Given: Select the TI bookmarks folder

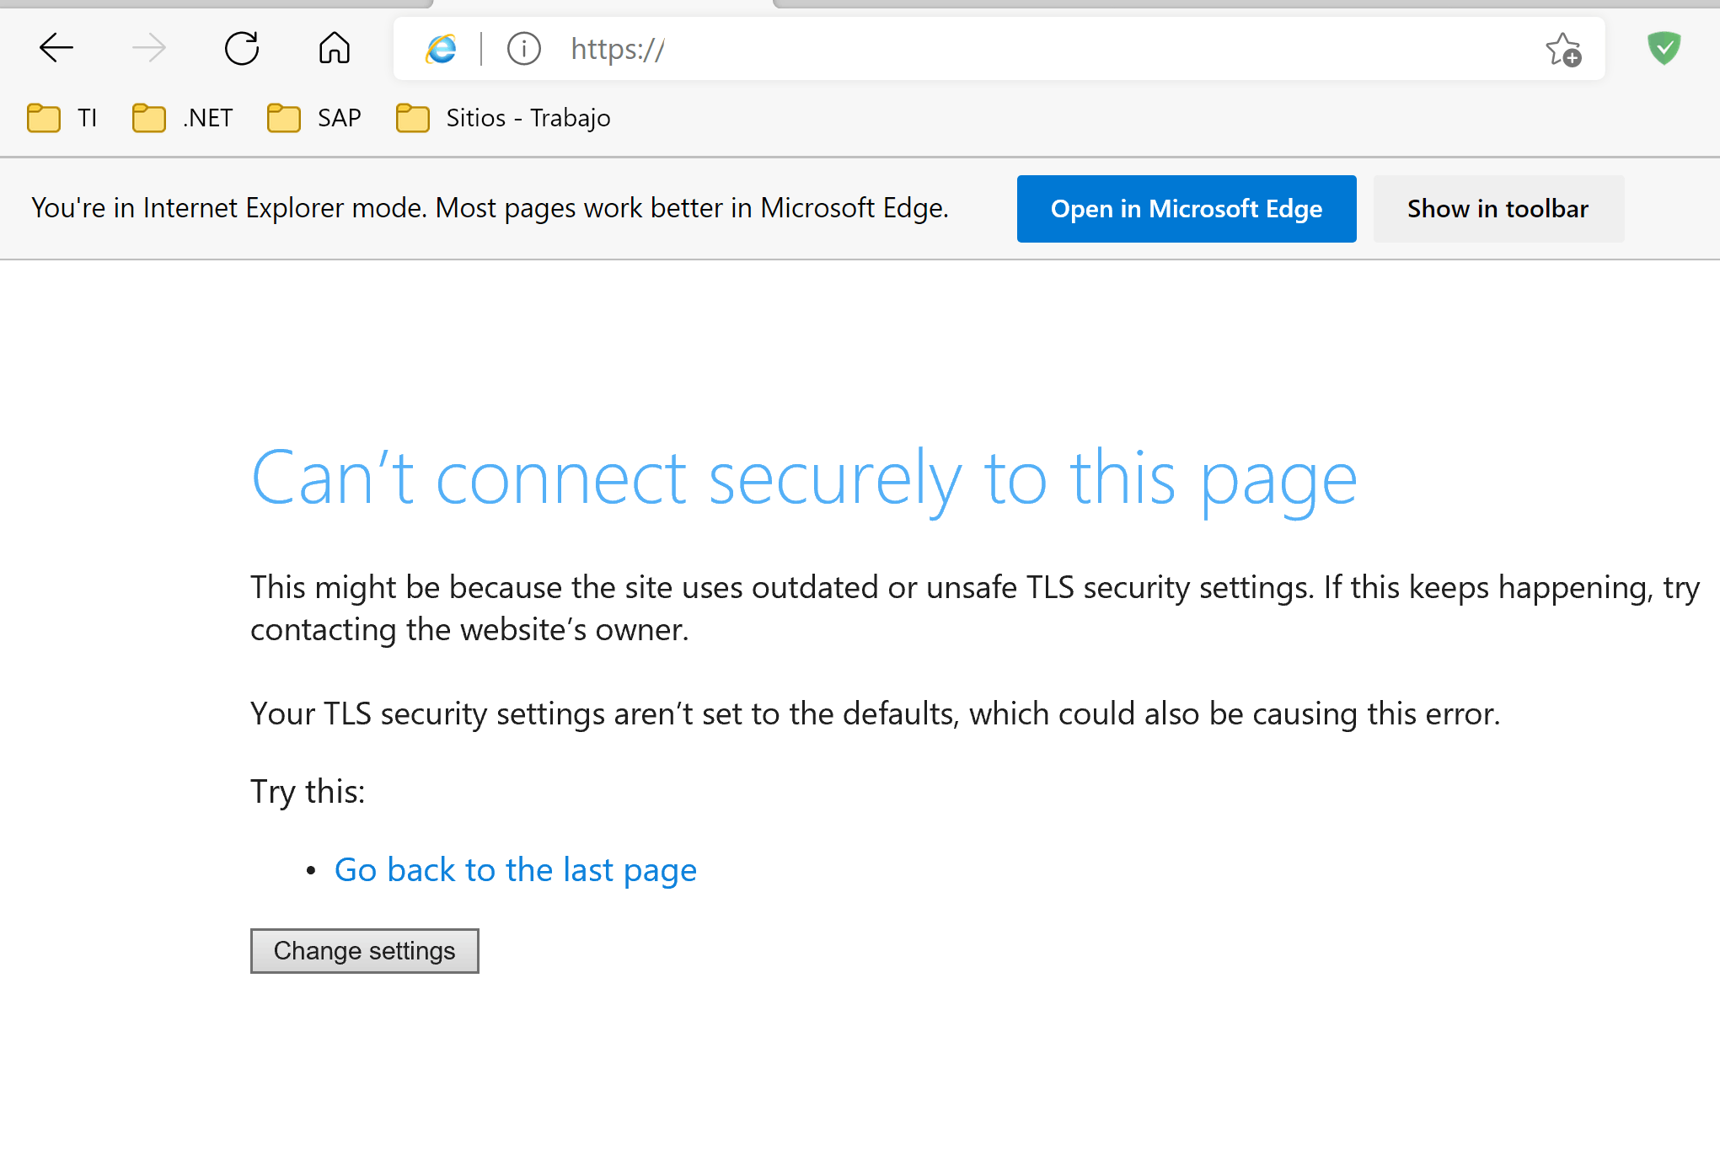Looking at the screenshot, I should [66, 117].
